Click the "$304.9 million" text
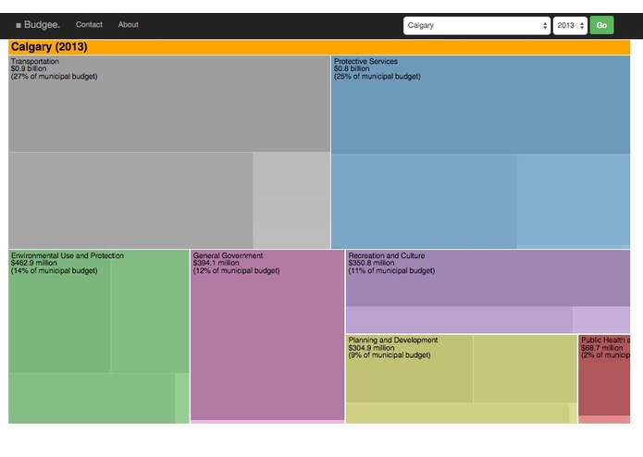The height and width of the screenshot is (457, 643). pos(372,348)
